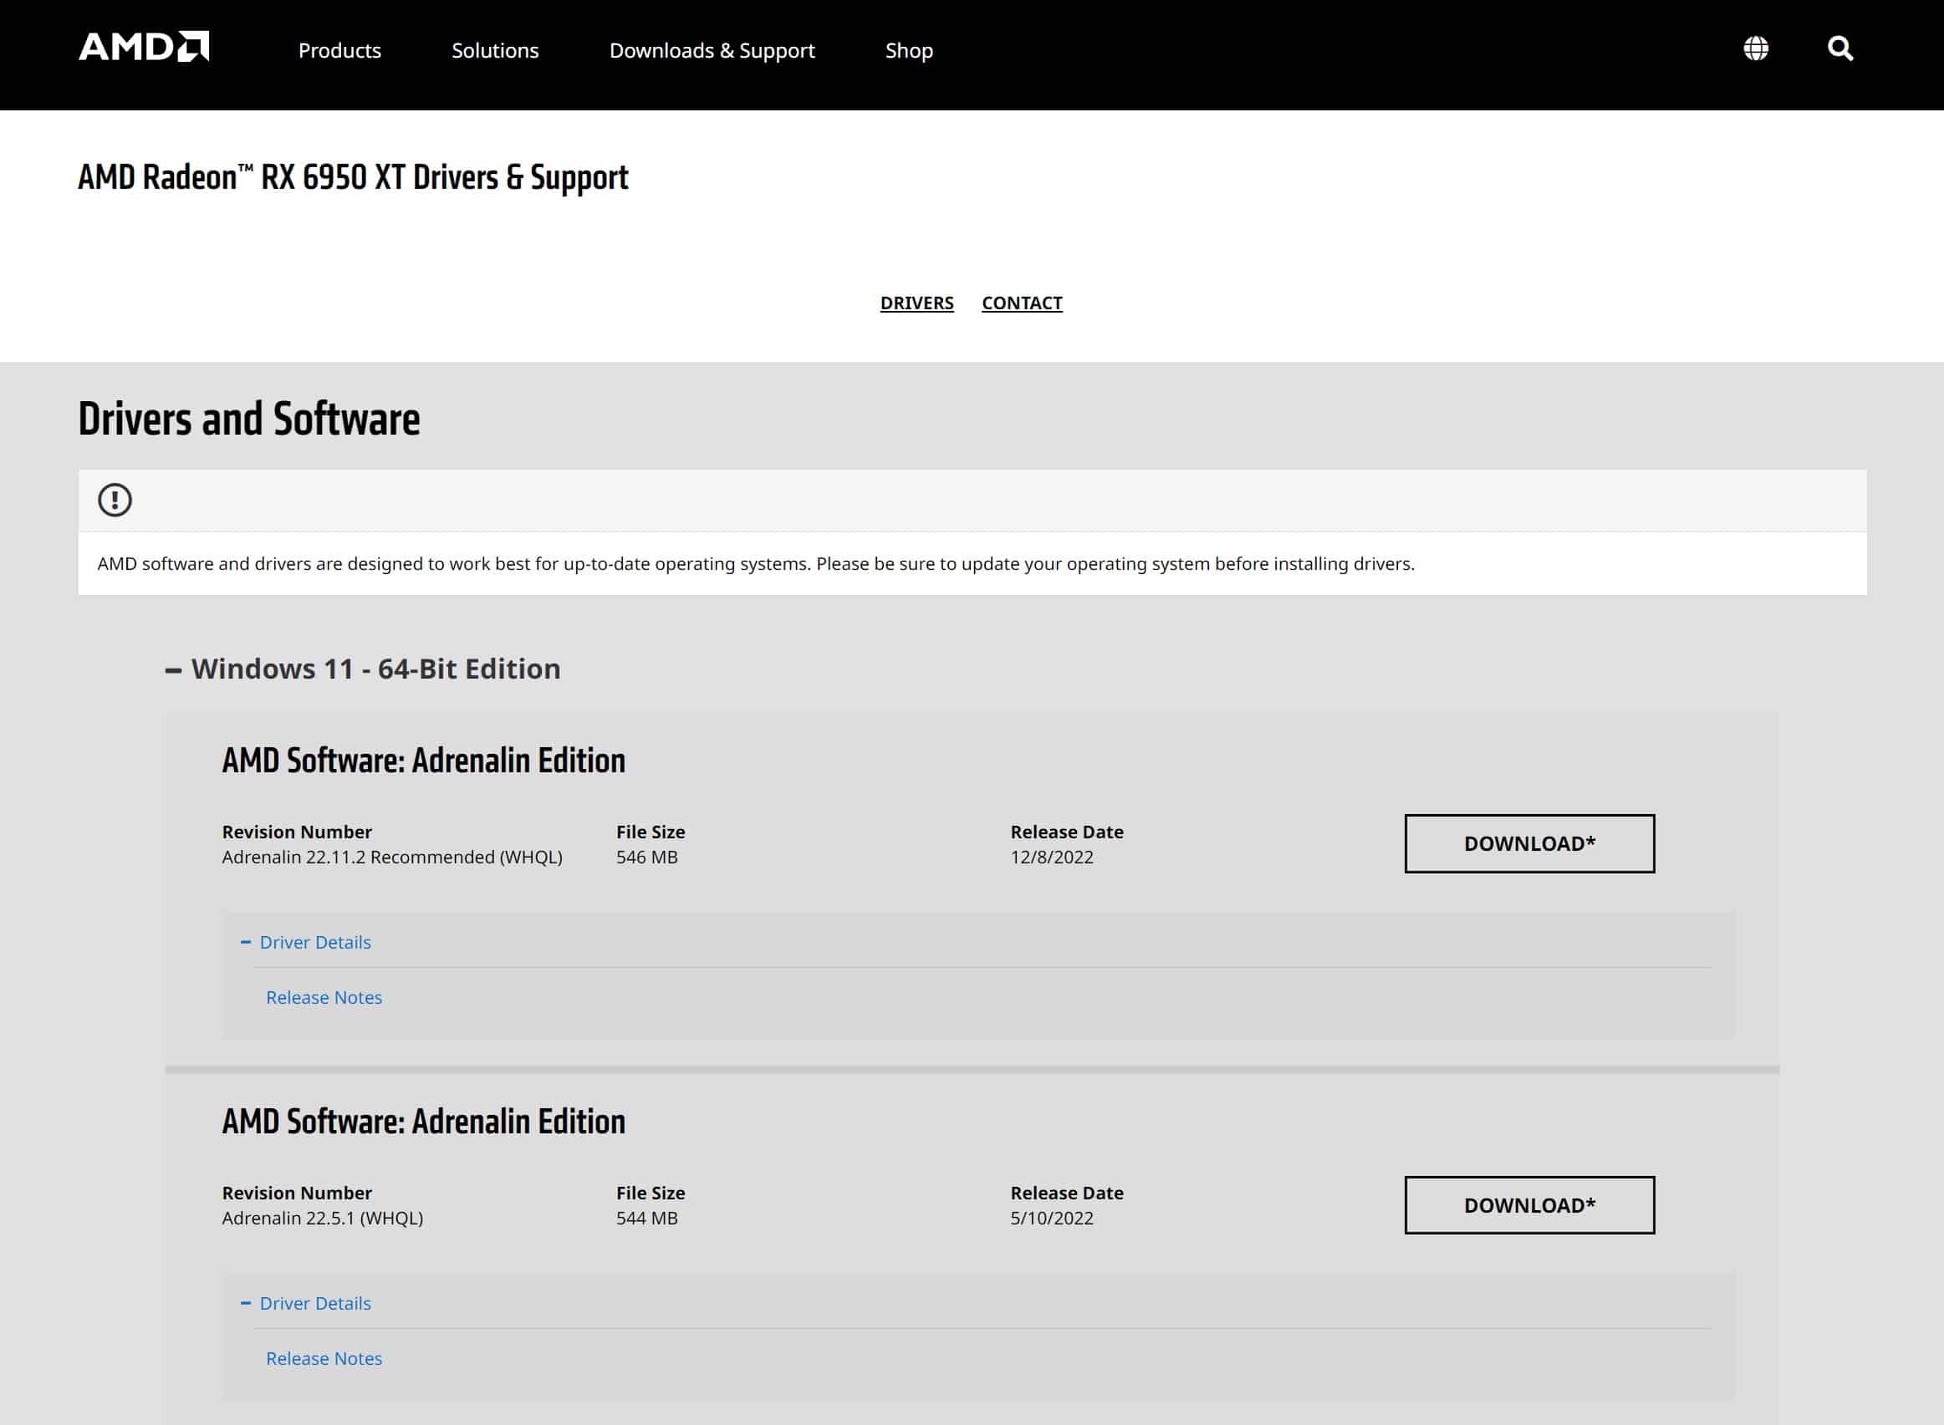
Task: Go to the Shop menu item
Action: [x=910, y=50]
